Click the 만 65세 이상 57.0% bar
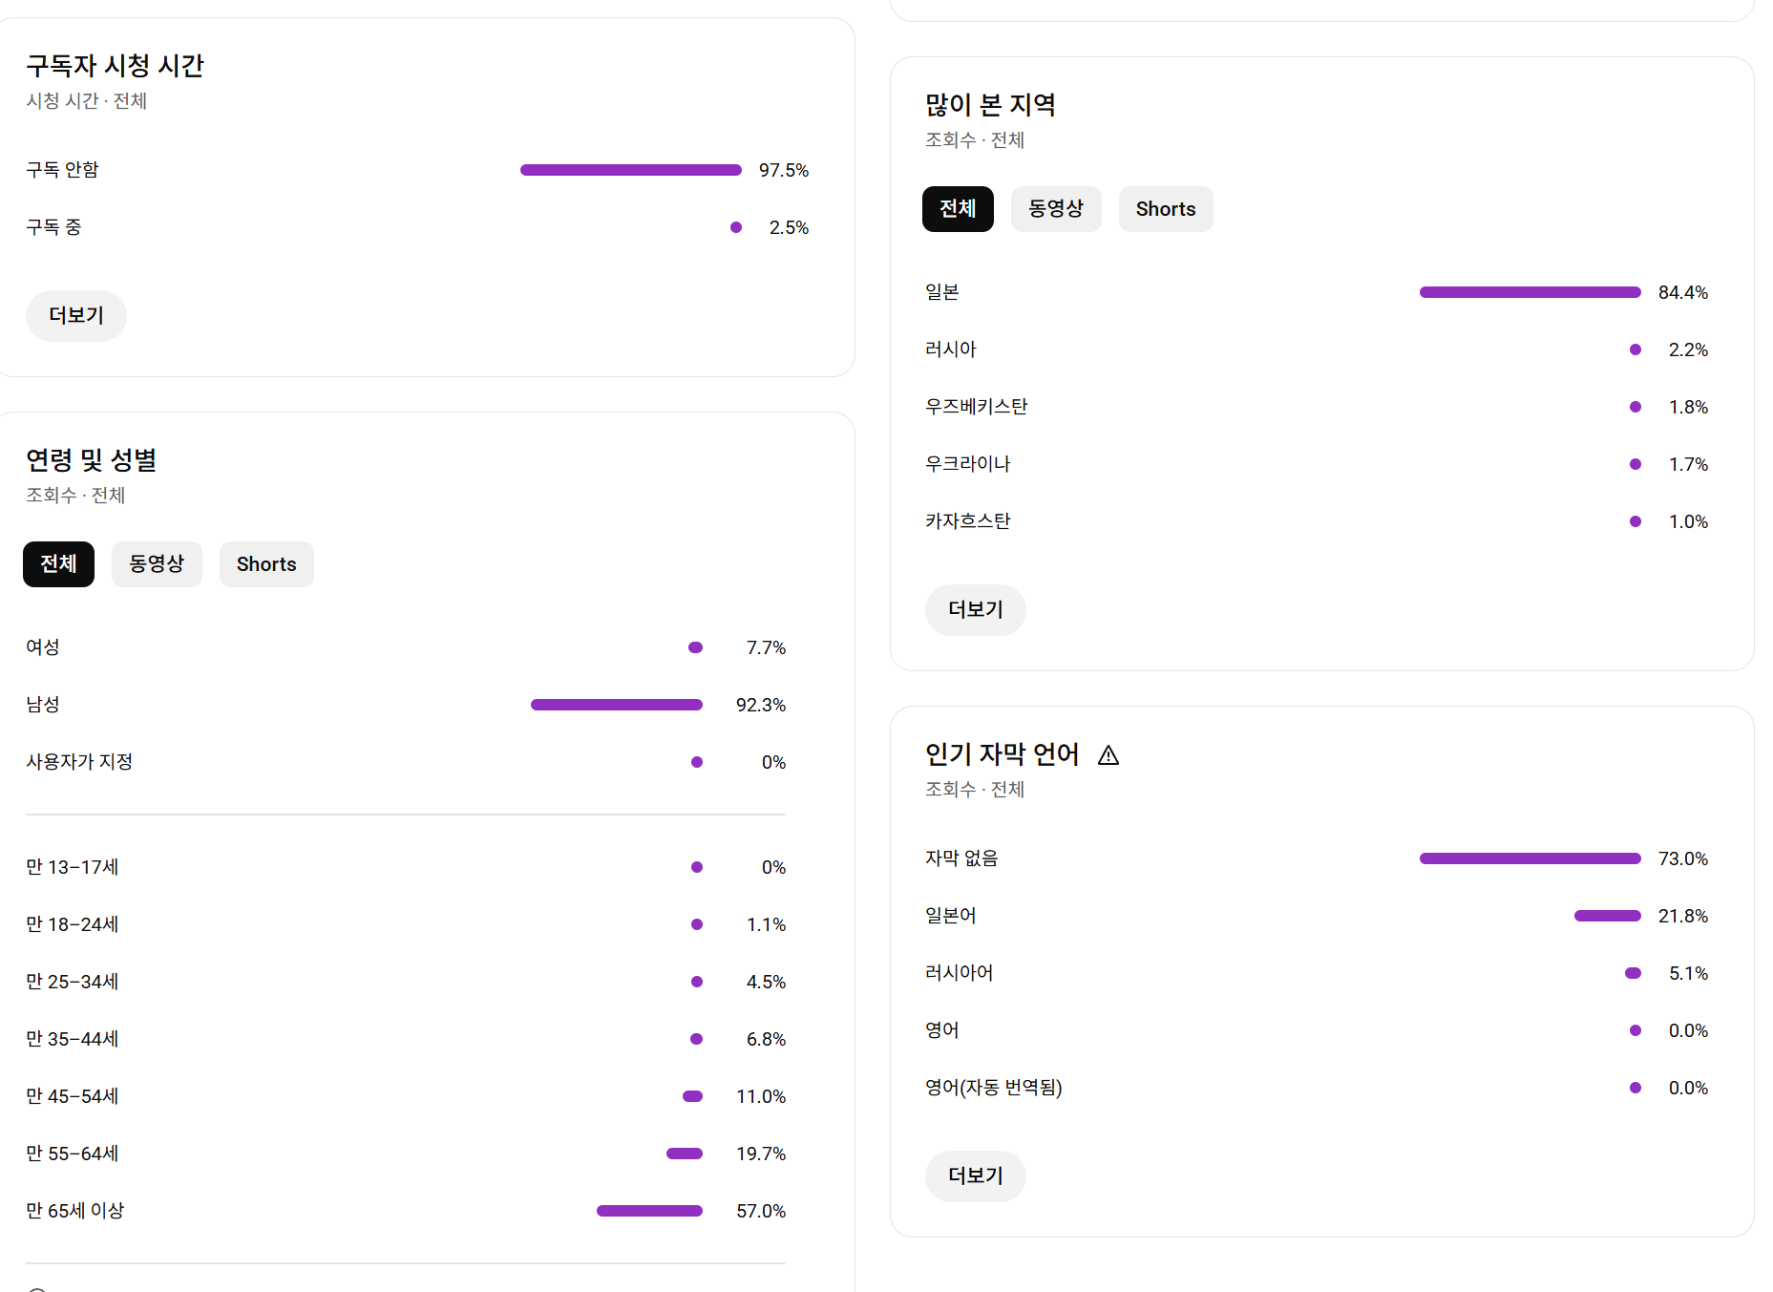This screenshot has height=1292, width=1773. coord(649,1211)
